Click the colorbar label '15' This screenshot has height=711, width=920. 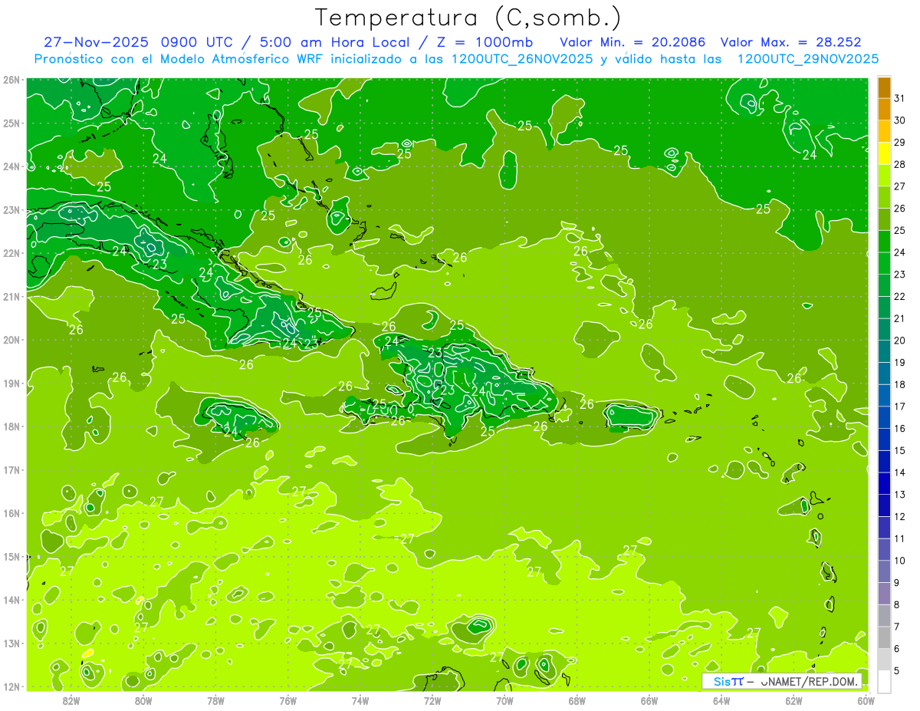tap(899, 450)
